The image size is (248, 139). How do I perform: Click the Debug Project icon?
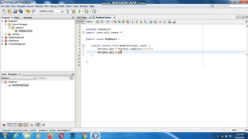tap(86, 11)
